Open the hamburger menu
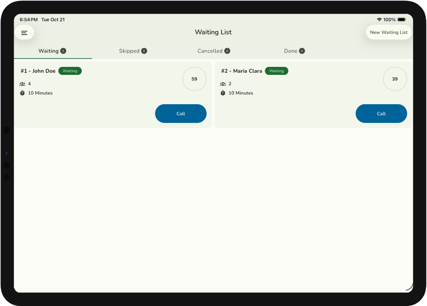 tap(24, 32)
